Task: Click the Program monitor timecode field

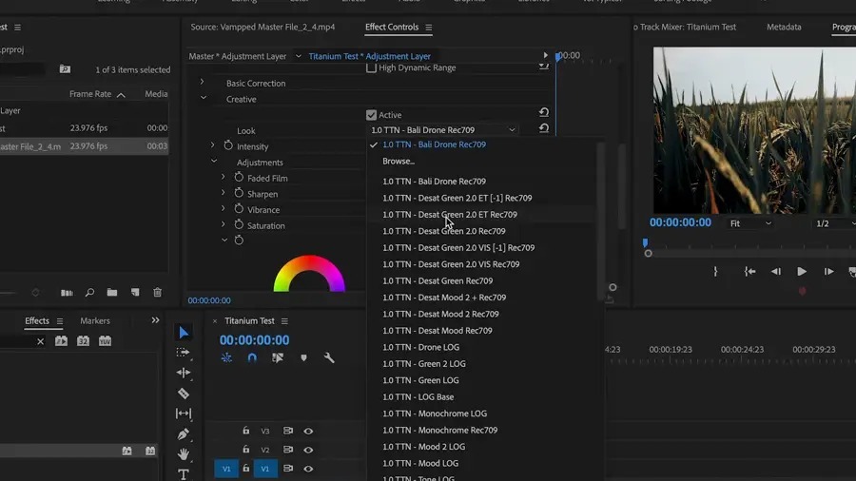Action: pyautogui.click(x=680, y=222)
